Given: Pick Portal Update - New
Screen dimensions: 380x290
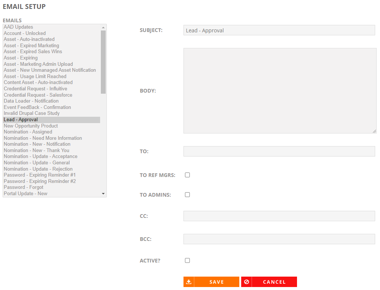Looking at the screenshot, I should 52,194.
